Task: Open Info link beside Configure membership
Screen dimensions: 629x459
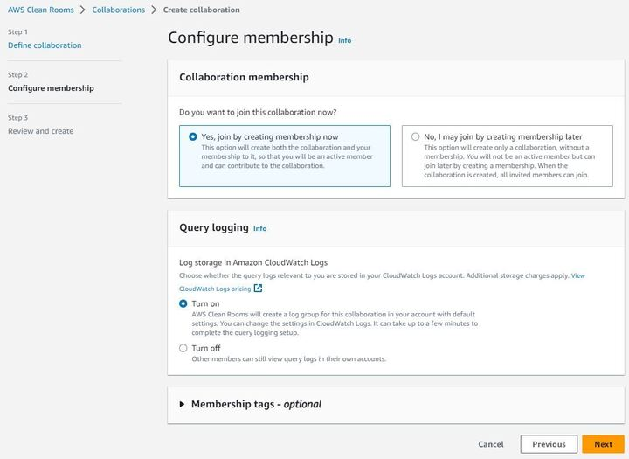Action: pos(345,40)
